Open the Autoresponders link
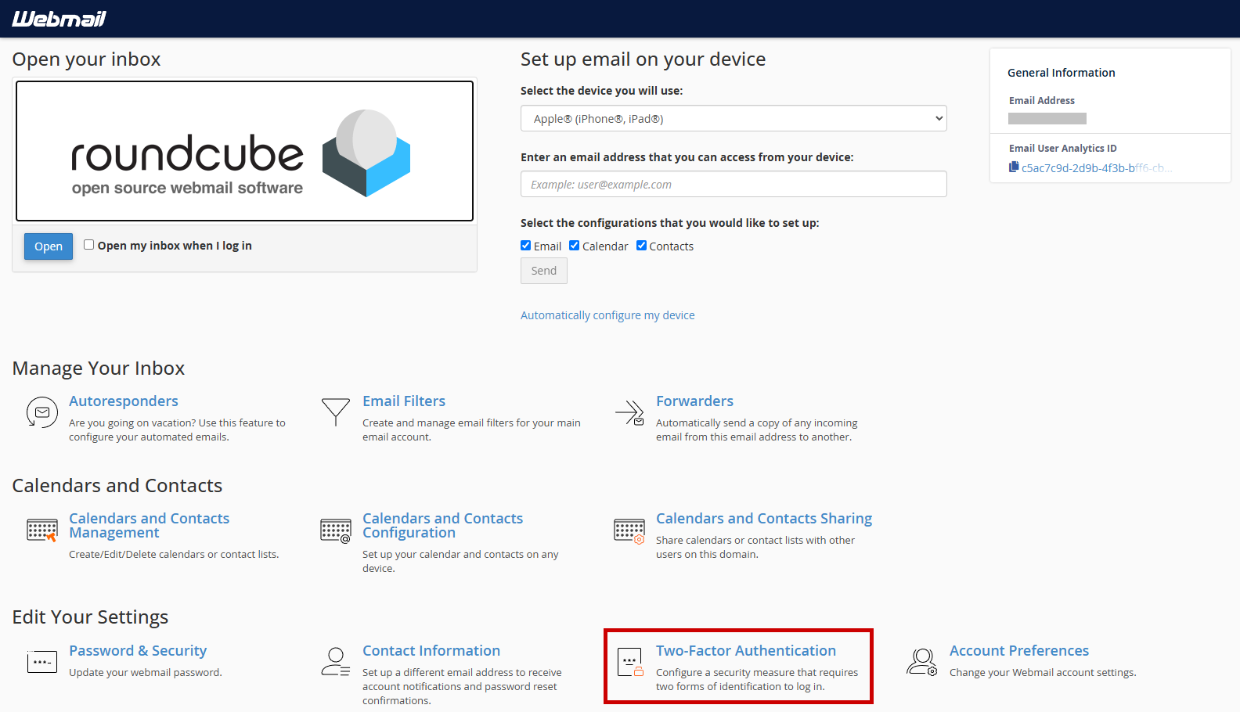 tap(124, 401)
